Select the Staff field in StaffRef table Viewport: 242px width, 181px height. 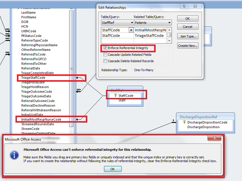click(122, 100)
